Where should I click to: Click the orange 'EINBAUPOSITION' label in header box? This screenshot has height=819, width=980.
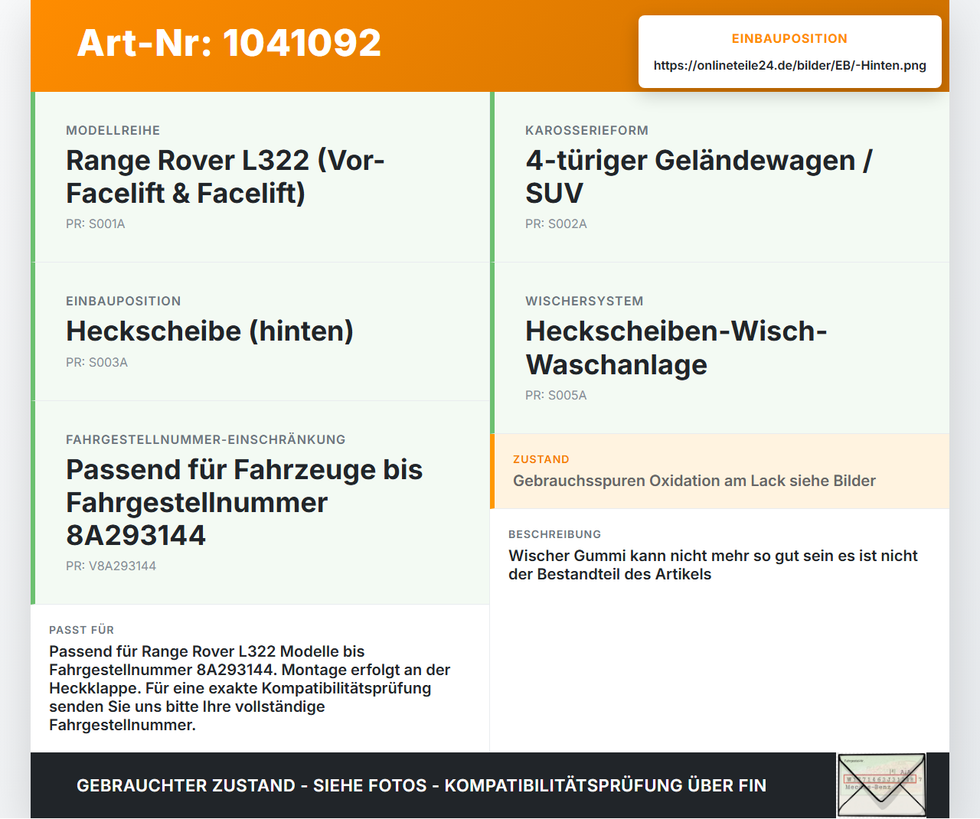790,38
